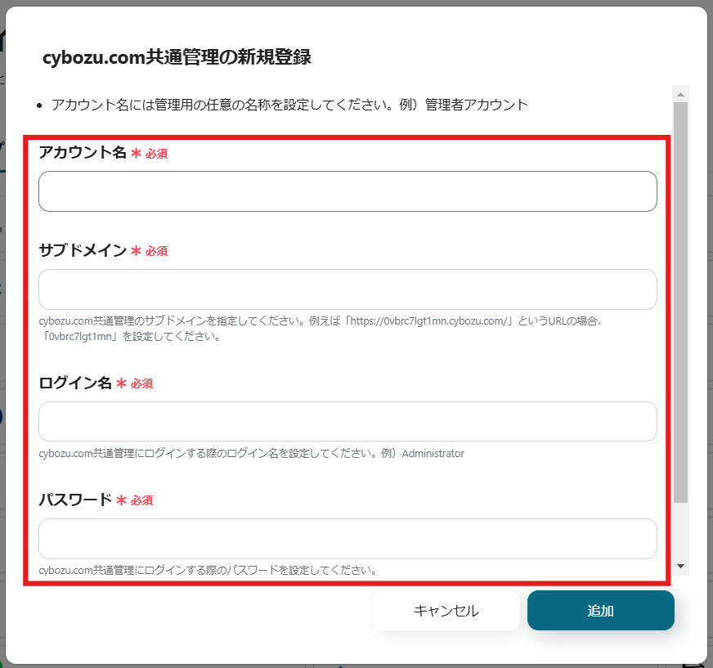This screenshot has height=668, width=713.
Task: Click the ログイン名 field label
Action: coord(75,383)
